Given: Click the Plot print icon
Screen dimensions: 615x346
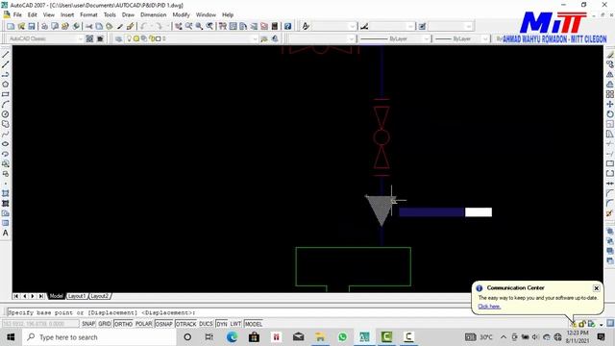Looking at the screenshot, I should tap(44, 26).
